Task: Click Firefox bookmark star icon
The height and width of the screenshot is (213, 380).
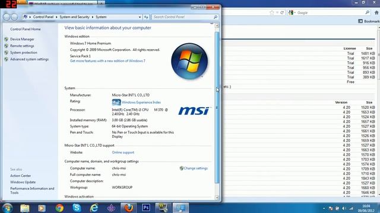Action: pyautogui.click(x=272, y=12)
